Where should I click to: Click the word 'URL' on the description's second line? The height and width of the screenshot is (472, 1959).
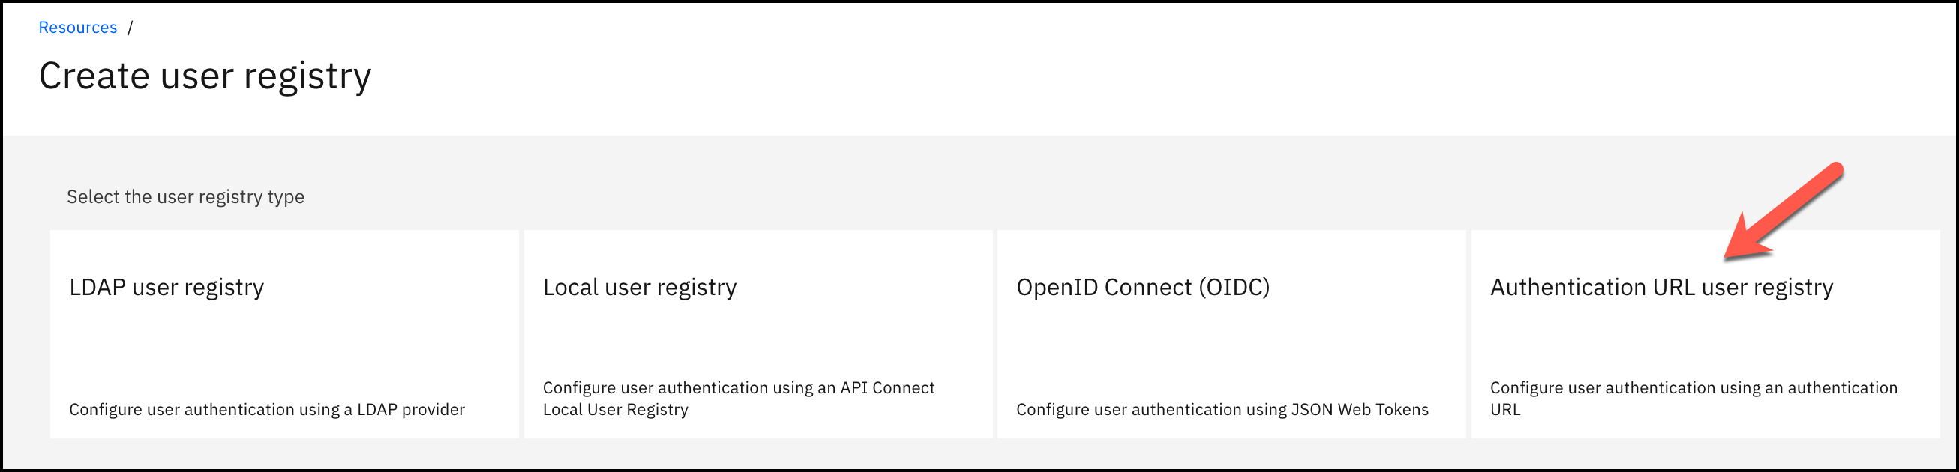coord(1505,410)
